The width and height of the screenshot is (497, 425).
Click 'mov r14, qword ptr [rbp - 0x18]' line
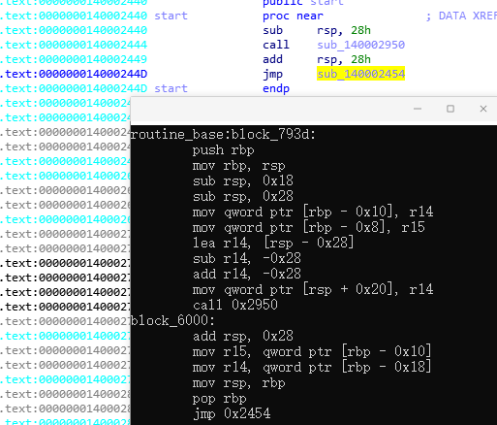(312, 367)
